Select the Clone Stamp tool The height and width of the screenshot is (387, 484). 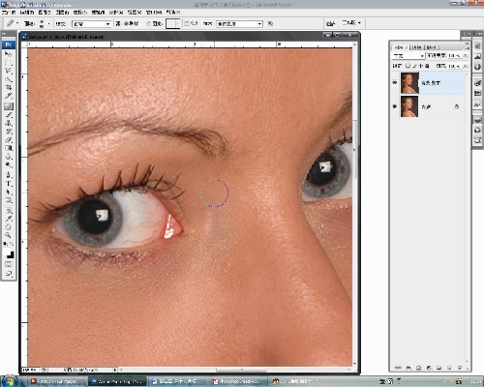pos(9,123)
